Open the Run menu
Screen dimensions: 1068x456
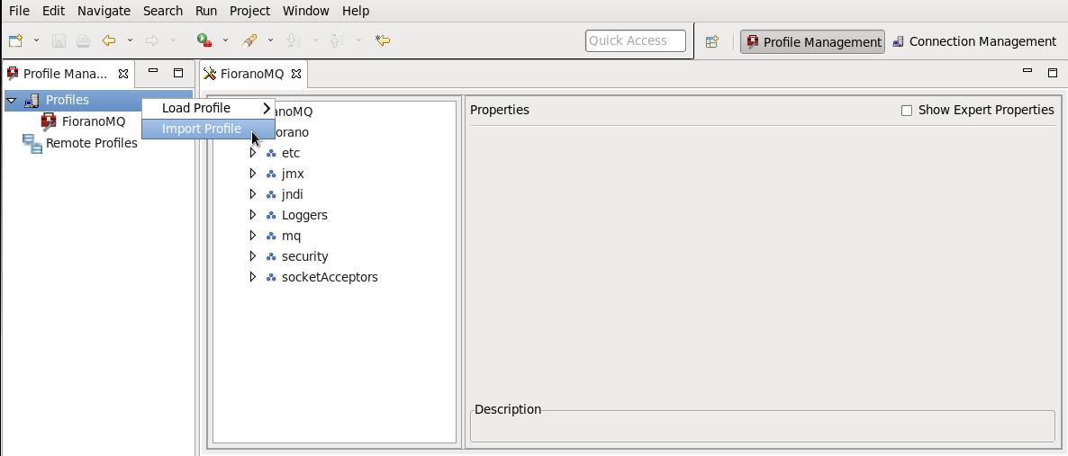pos(205,11)
